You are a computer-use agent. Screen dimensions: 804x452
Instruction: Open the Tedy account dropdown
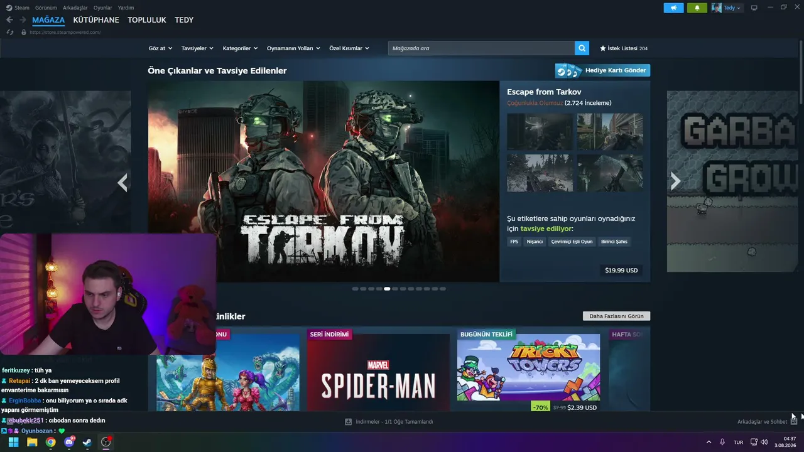tap(732, 8)
